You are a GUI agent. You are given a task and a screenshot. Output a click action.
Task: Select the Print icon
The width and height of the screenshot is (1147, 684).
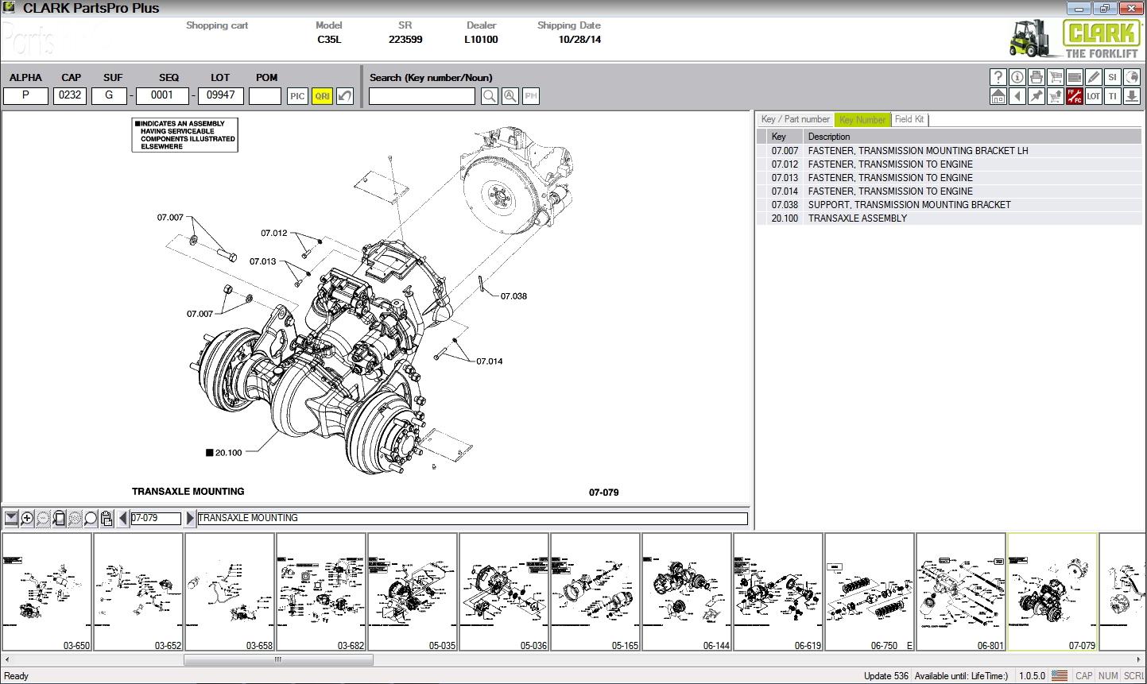coord(1036,77)
